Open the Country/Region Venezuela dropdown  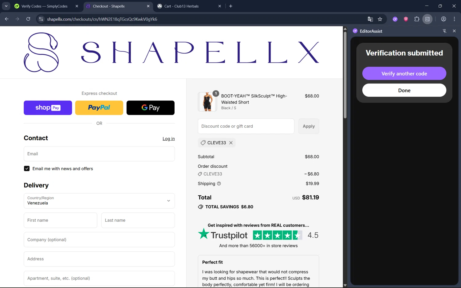99,201
